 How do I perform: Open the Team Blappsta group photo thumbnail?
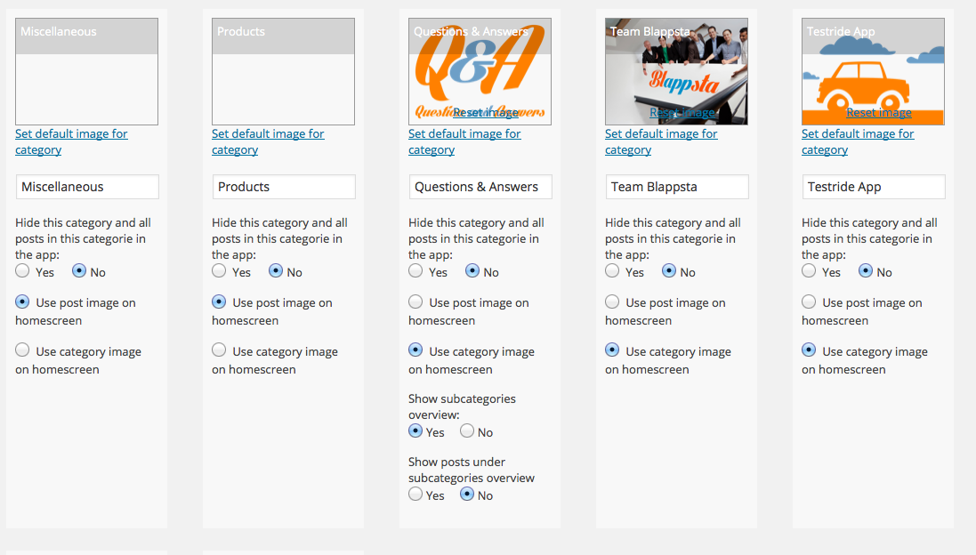pyautogui.click(x=676, y=71)
